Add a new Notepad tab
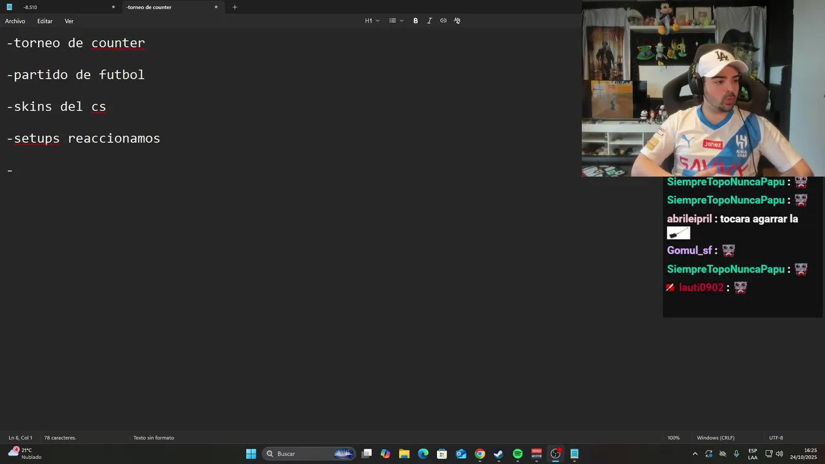Image resolution: width=825 pixels, height=464 pixels. click(x=235, y=7)
